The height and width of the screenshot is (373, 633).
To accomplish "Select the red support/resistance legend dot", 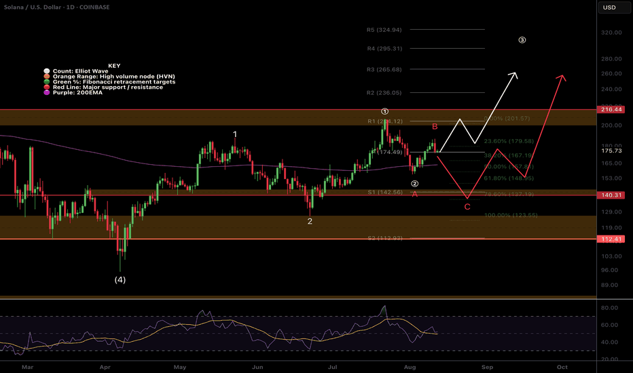I will click(x=47, y=87).
